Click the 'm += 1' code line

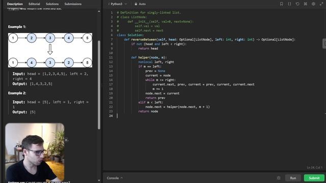pos(158,89)
